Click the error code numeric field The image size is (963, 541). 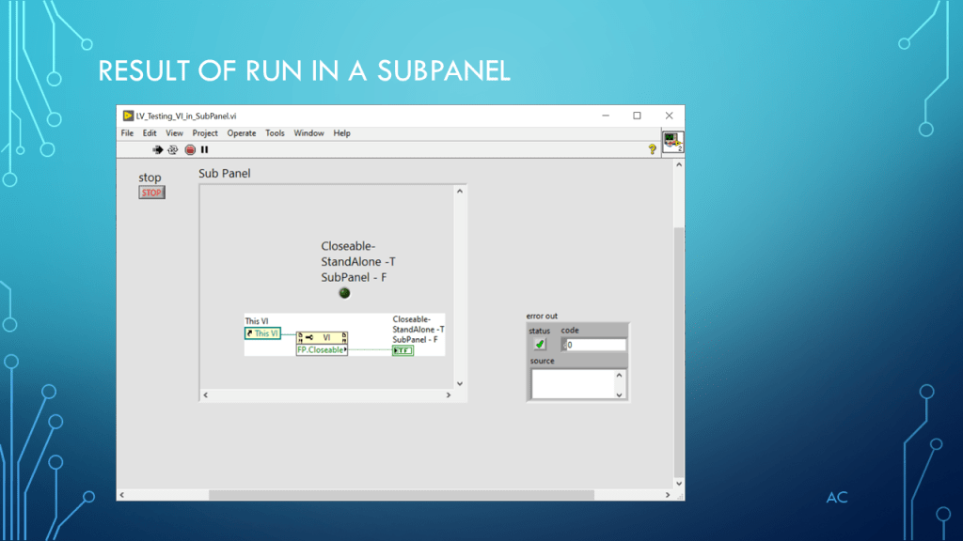[x=596, y=345]
